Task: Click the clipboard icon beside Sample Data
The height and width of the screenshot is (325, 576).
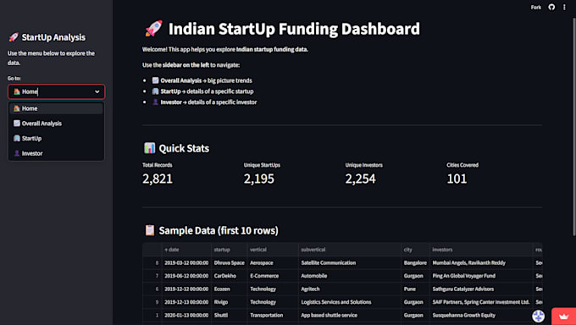Action: pos(150,230)
